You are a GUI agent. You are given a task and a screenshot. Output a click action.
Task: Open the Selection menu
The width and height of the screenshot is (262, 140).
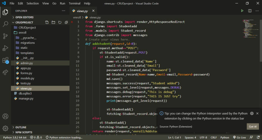pyautogui.click(x=33, y=3)
